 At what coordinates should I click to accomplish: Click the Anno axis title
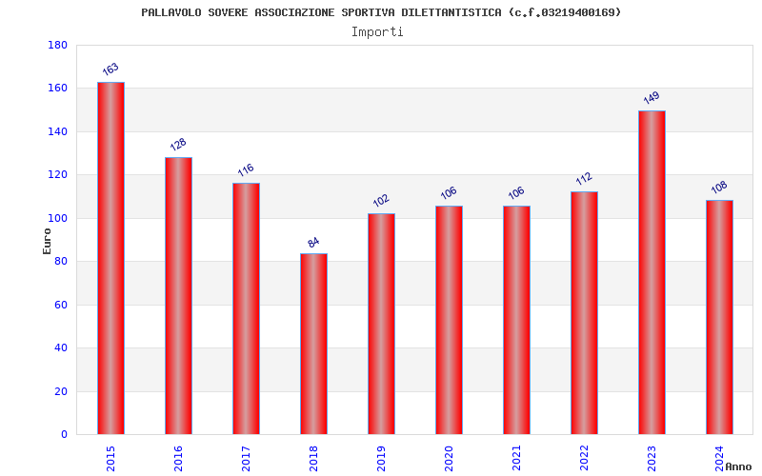click(x=738, y=466)
